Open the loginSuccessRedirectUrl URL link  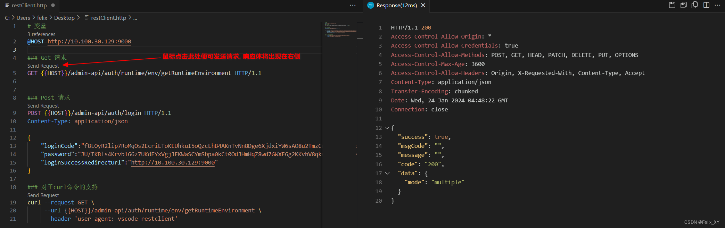(x=173, y=162)
